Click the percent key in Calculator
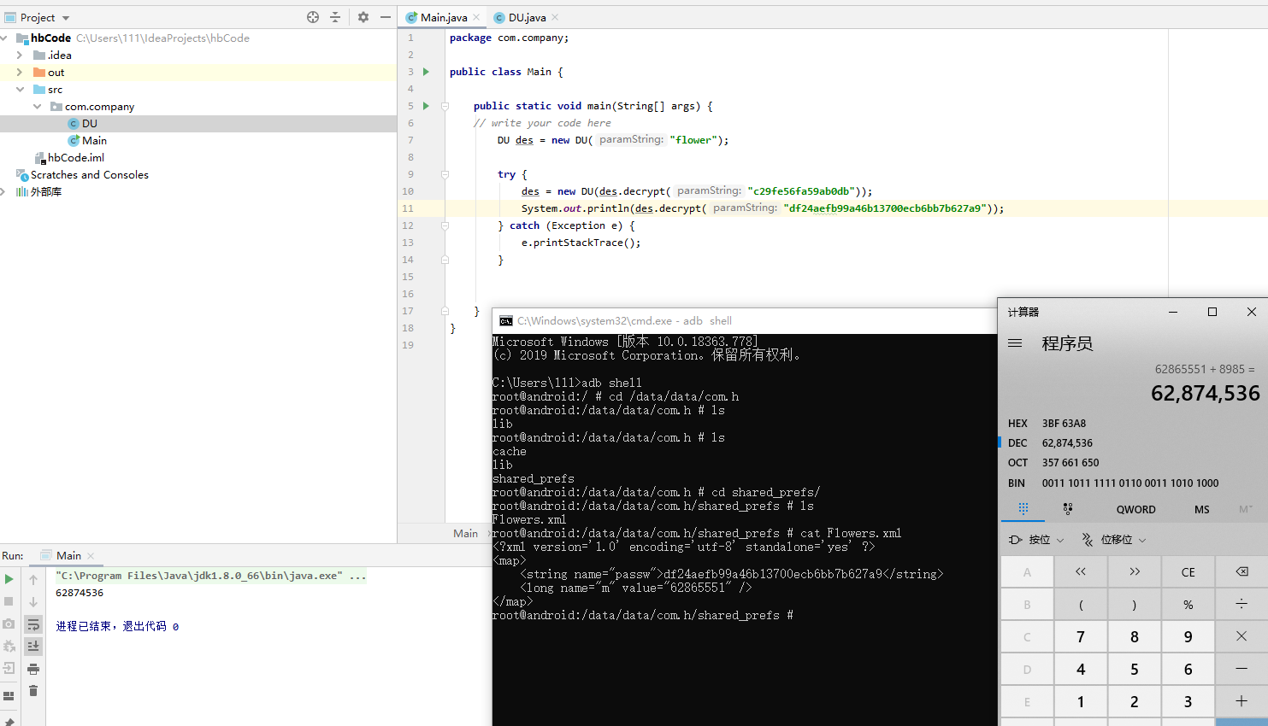 [1188, 604]
